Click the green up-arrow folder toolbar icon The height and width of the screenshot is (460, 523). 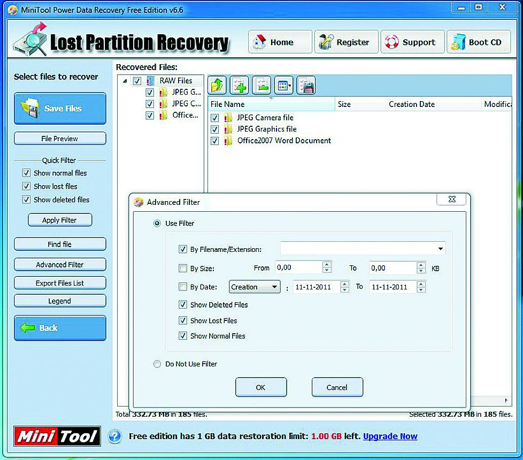217,86
